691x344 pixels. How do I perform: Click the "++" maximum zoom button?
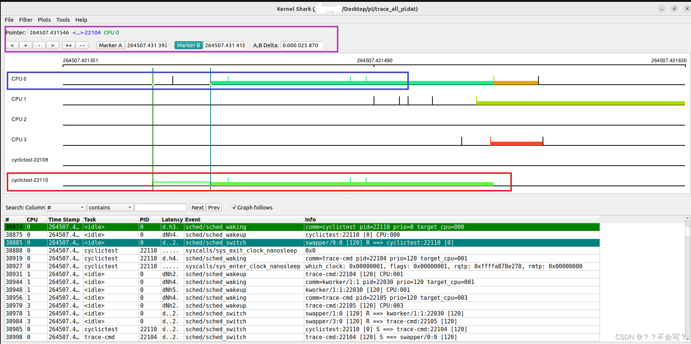point(68,45)
